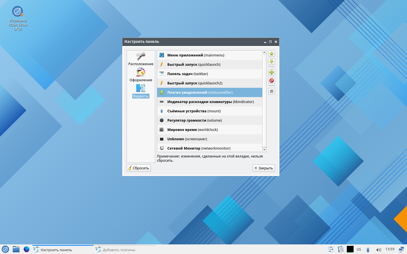
Task: Click the network monitor tray icon
Action: tap(401, 249)
